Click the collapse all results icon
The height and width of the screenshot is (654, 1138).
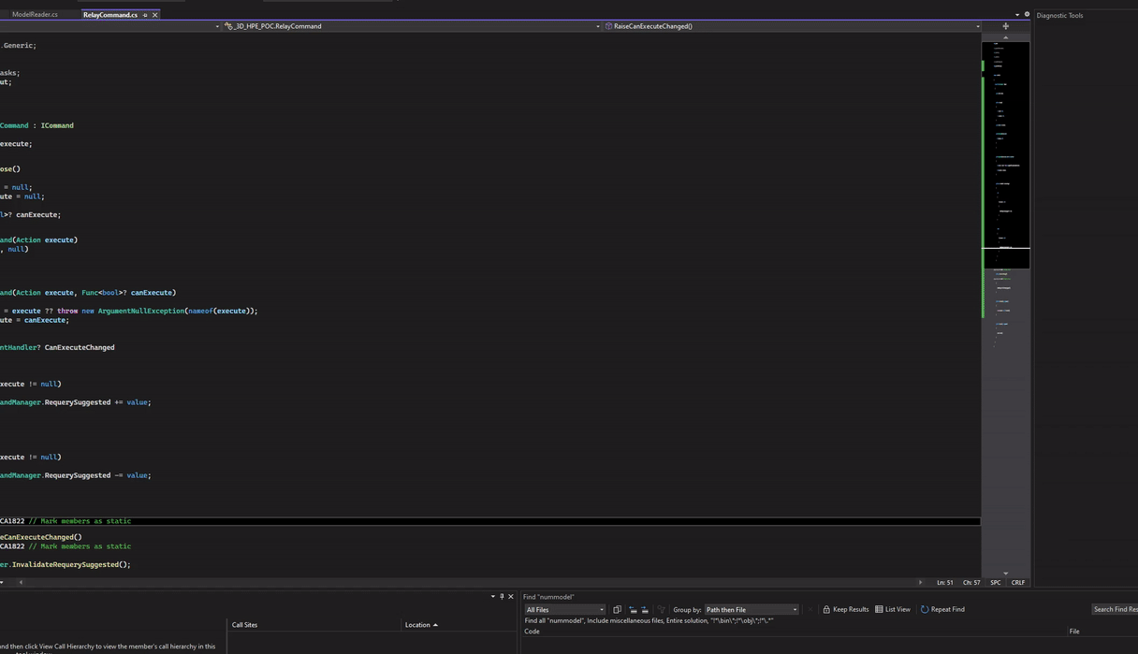click(x=633, y=610)
